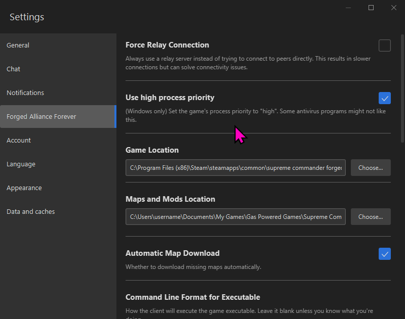405x319 pixels.
Task: Click the Maps and Mods Location label
Action: pyautogui.click(x=170, y=199)
